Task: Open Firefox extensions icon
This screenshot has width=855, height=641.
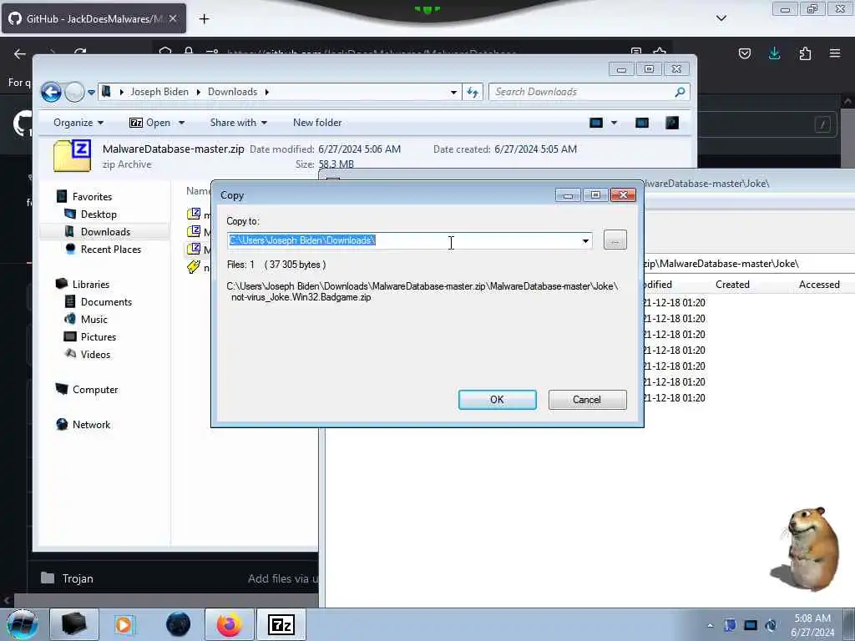Action: point(805,53)
